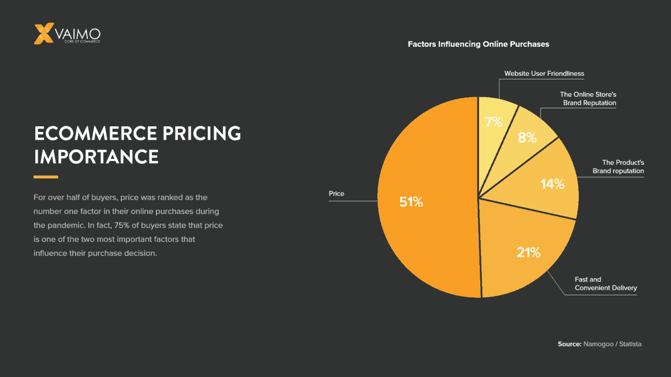Click the Website User Friendliness label
Screen dimensions: 671x377
[x=544, y=73]
